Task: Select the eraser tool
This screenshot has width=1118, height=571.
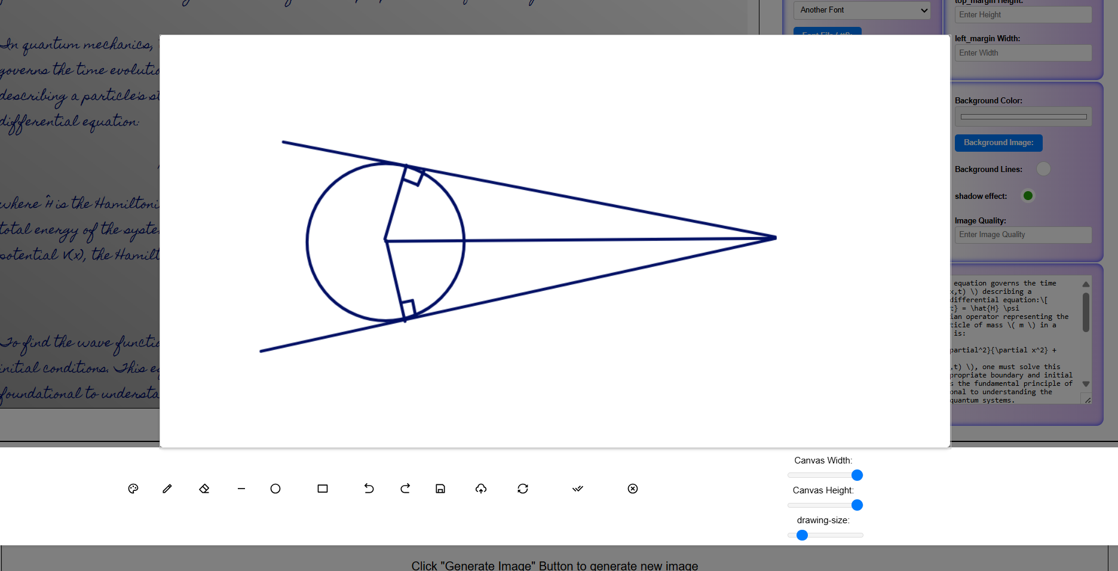Action: [x=204, y=489]
